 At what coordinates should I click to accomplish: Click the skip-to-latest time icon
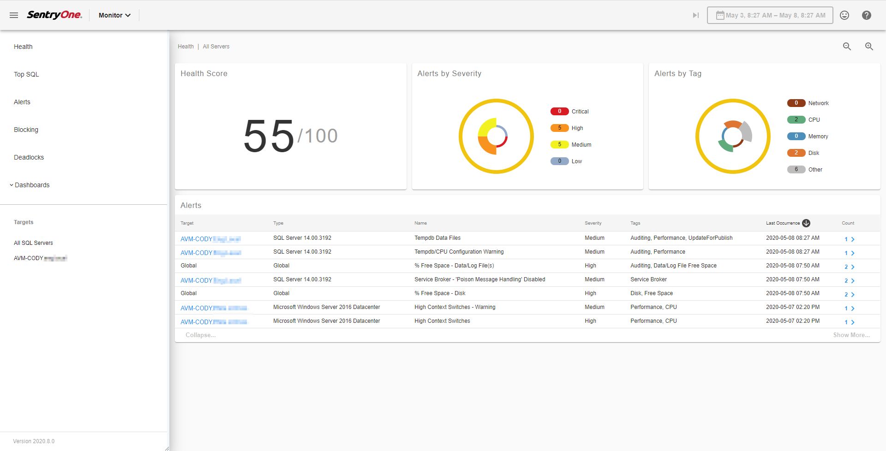(695, 15)
